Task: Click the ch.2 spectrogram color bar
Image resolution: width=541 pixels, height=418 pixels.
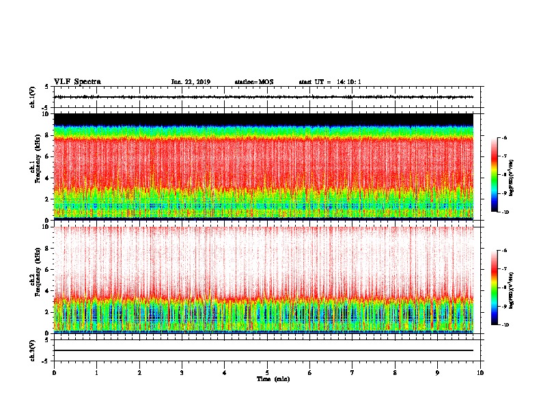Action: (494, 288)
